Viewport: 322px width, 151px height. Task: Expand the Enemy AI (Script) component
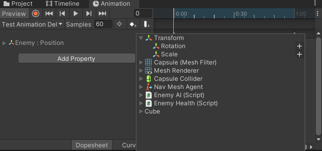(141, 95)
